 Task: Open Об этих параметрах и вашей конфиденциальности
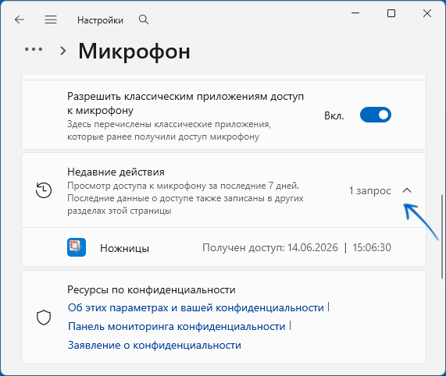point(196,307)
